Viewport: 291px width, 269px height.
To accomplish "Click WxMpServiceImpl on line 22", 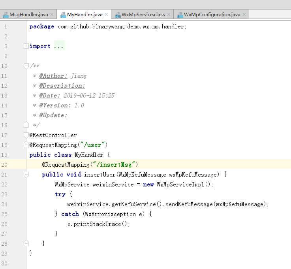I will tap(180, 184).
